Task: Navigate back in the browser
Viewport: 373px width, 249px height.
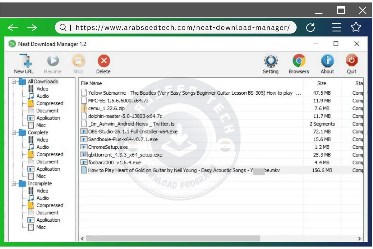Action: (12, 27)
